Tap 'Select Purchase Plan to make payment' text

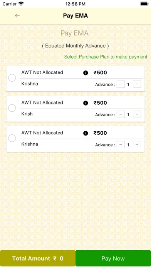coord(106,57)
